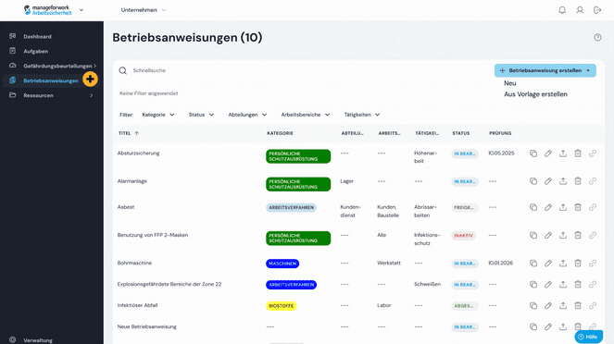This screenshot has height=344, width=614.
Task: Click the 10.05.2025 Prüfung date
Action: (x=501, y=154)
